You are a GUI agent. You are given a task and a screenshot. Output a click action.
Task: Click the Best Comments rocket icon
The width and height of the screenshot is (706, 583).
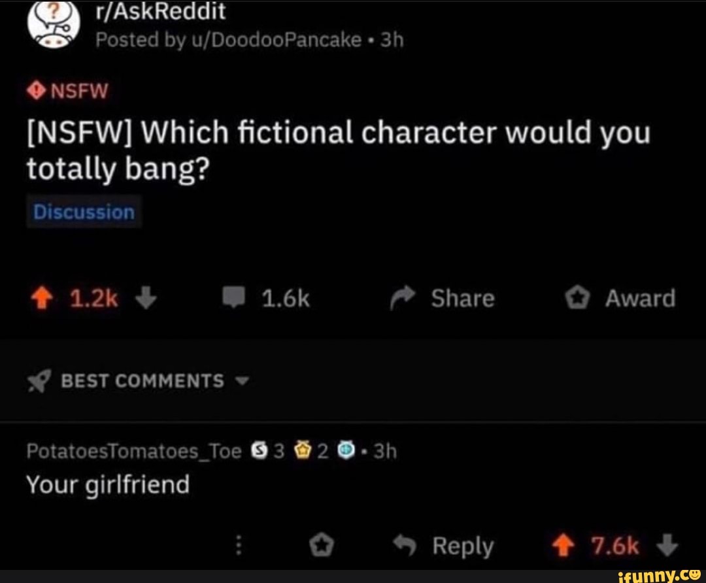point(39,381)
